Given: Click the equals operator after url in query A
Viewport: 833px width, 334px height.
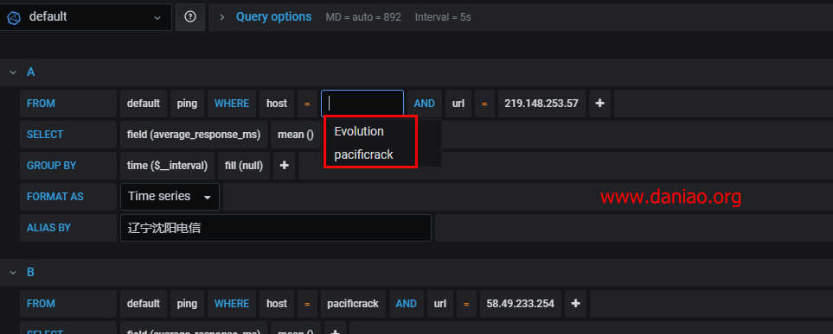Looking at the screenshot, I should (484, 104).
